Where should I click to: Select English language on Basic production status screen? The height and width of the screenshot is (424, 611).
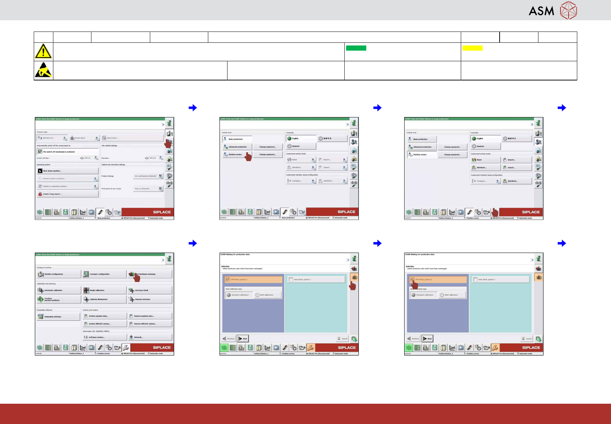click(x=301, y=138)
